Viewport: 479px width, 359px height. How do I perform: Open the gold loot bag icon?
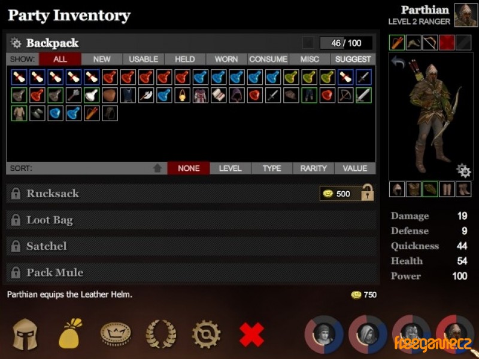(71, 335)
